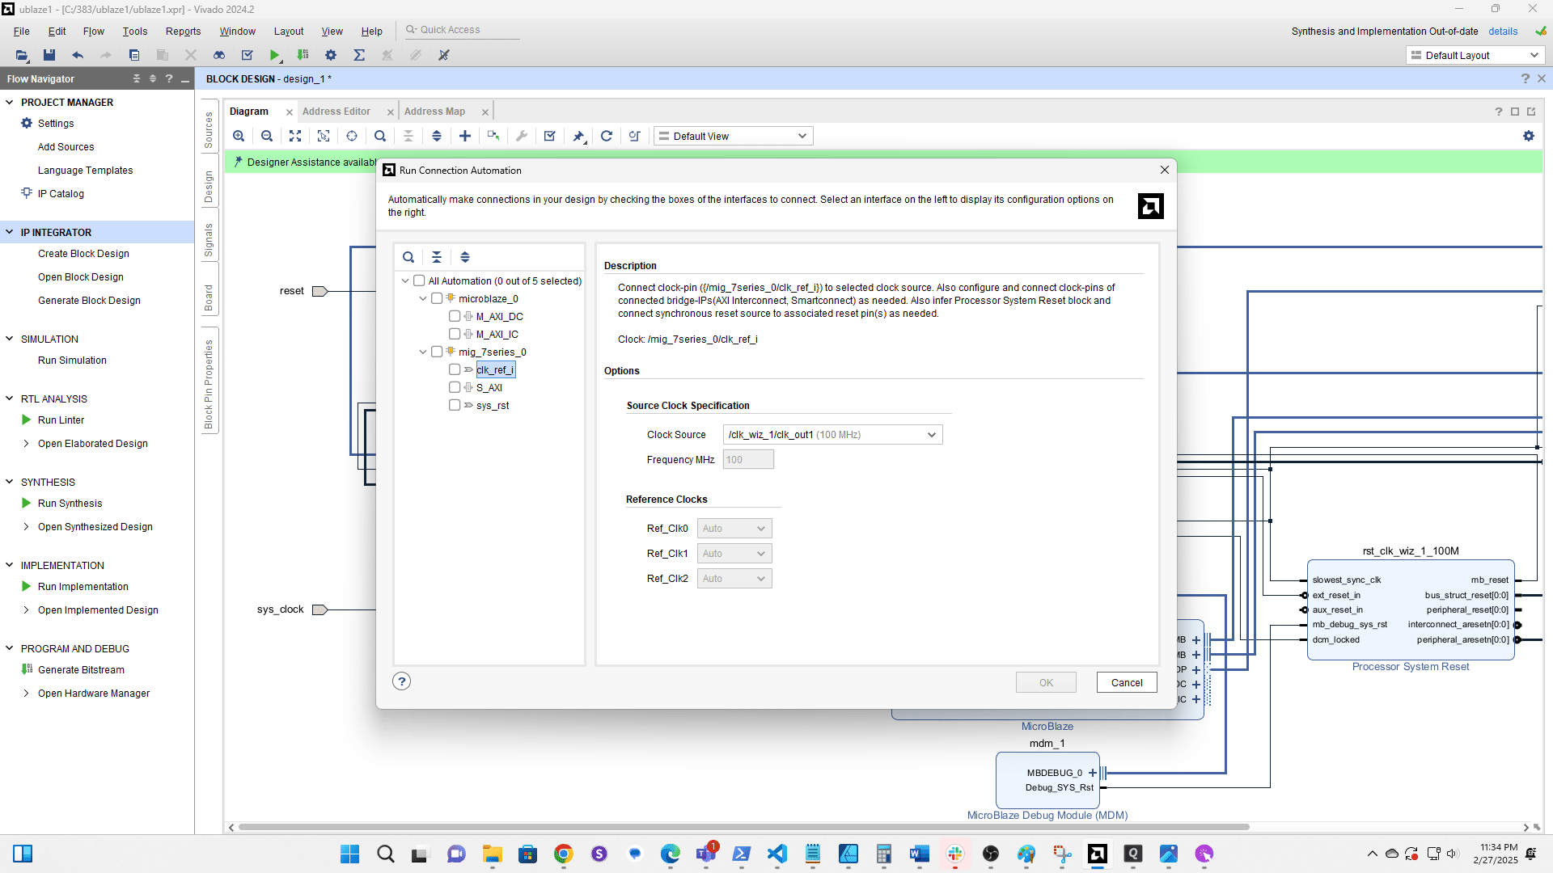The width and height of the screenshot is (1553, 873).
Task: Click the search icon in automation dialog
Action: tap(408, 257)
